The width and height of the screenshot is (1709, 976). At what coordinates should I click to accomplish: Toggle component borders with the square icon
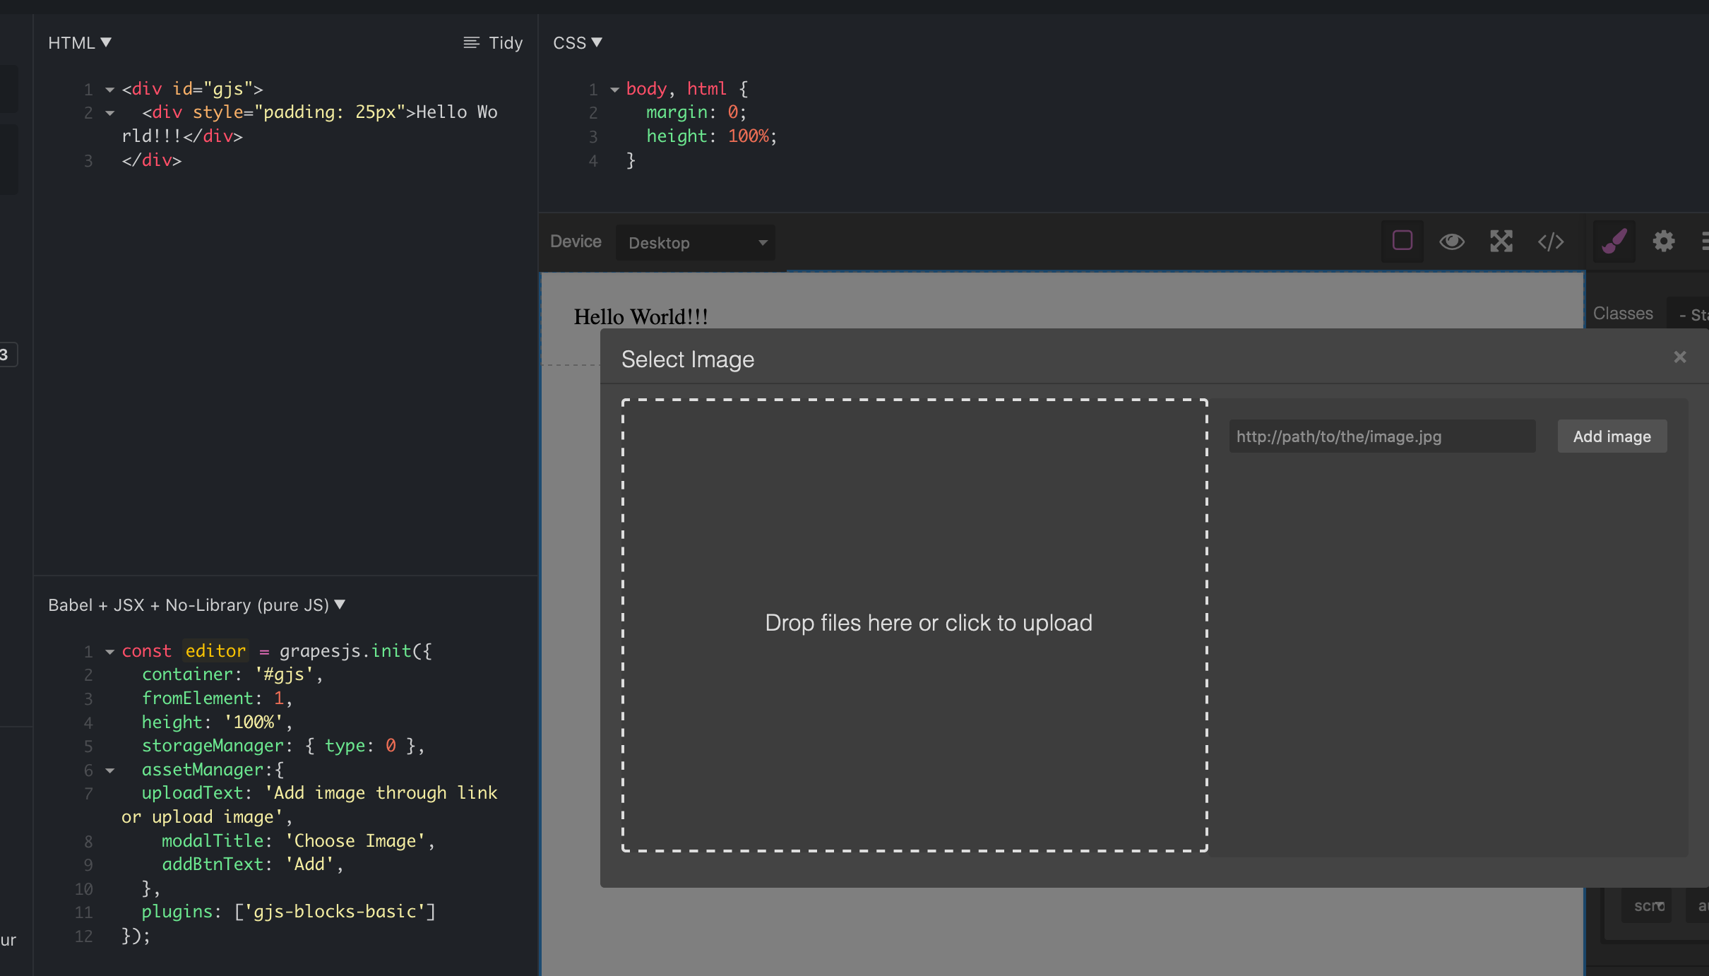point(1401,242)
